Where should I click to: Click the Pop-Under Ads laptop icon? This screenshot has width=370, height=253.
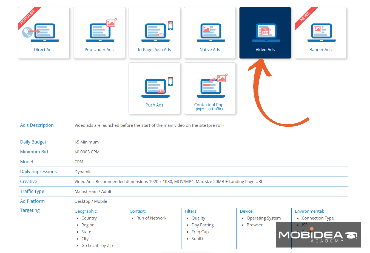tap(101, 30)
